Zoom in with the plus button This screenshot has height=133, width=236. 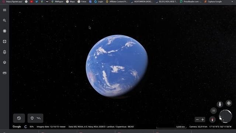(x=202, y=120)
